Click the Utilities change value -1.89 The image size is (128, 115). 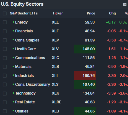111,111
